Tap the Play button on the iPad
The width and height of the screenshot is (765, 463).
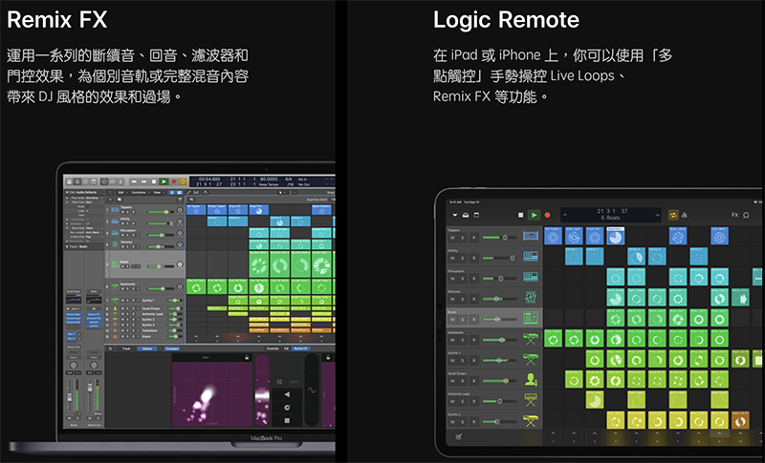click(x=535, y=215)
